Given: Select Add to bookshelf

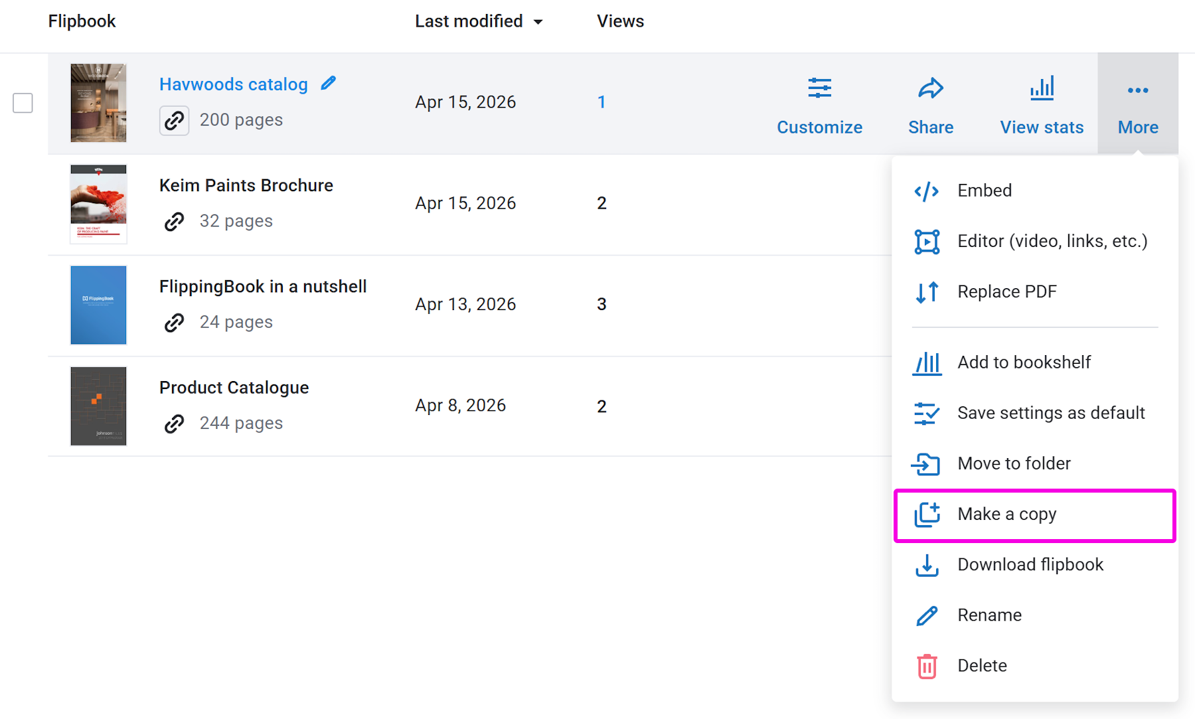Looking at the screenshot, I should pos(1024,362).
